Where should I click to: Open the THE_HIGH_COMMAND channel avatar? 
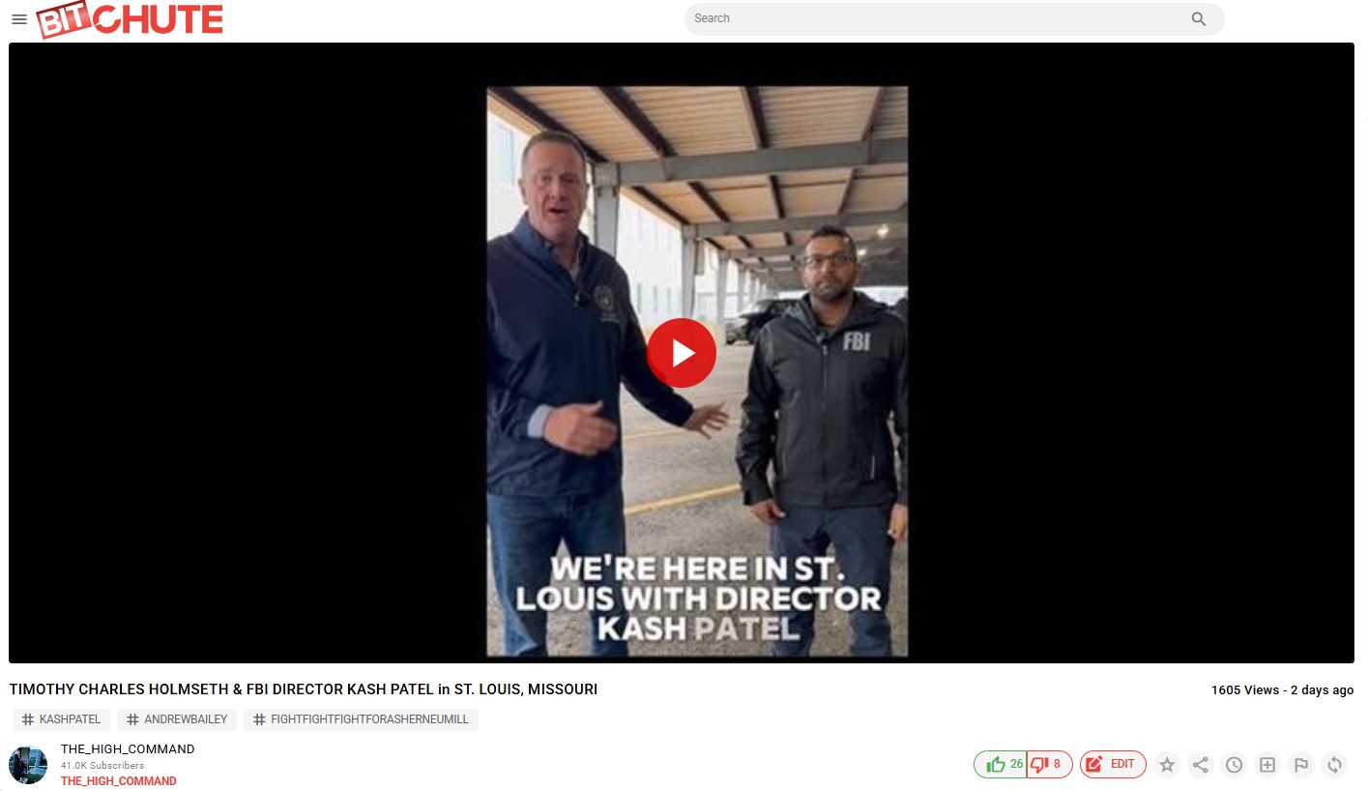pos(28,765)
